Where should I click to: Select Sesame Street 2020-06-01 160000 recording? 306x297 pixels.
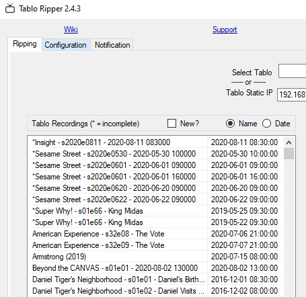pos(155,177)
